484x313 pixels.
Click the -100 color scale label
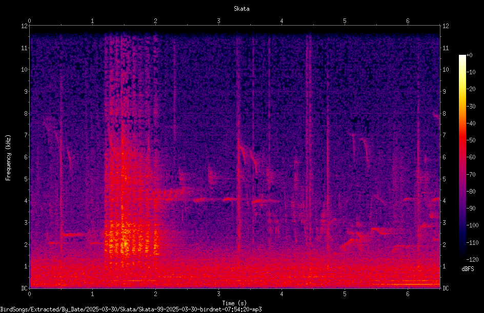pos(473,225)
